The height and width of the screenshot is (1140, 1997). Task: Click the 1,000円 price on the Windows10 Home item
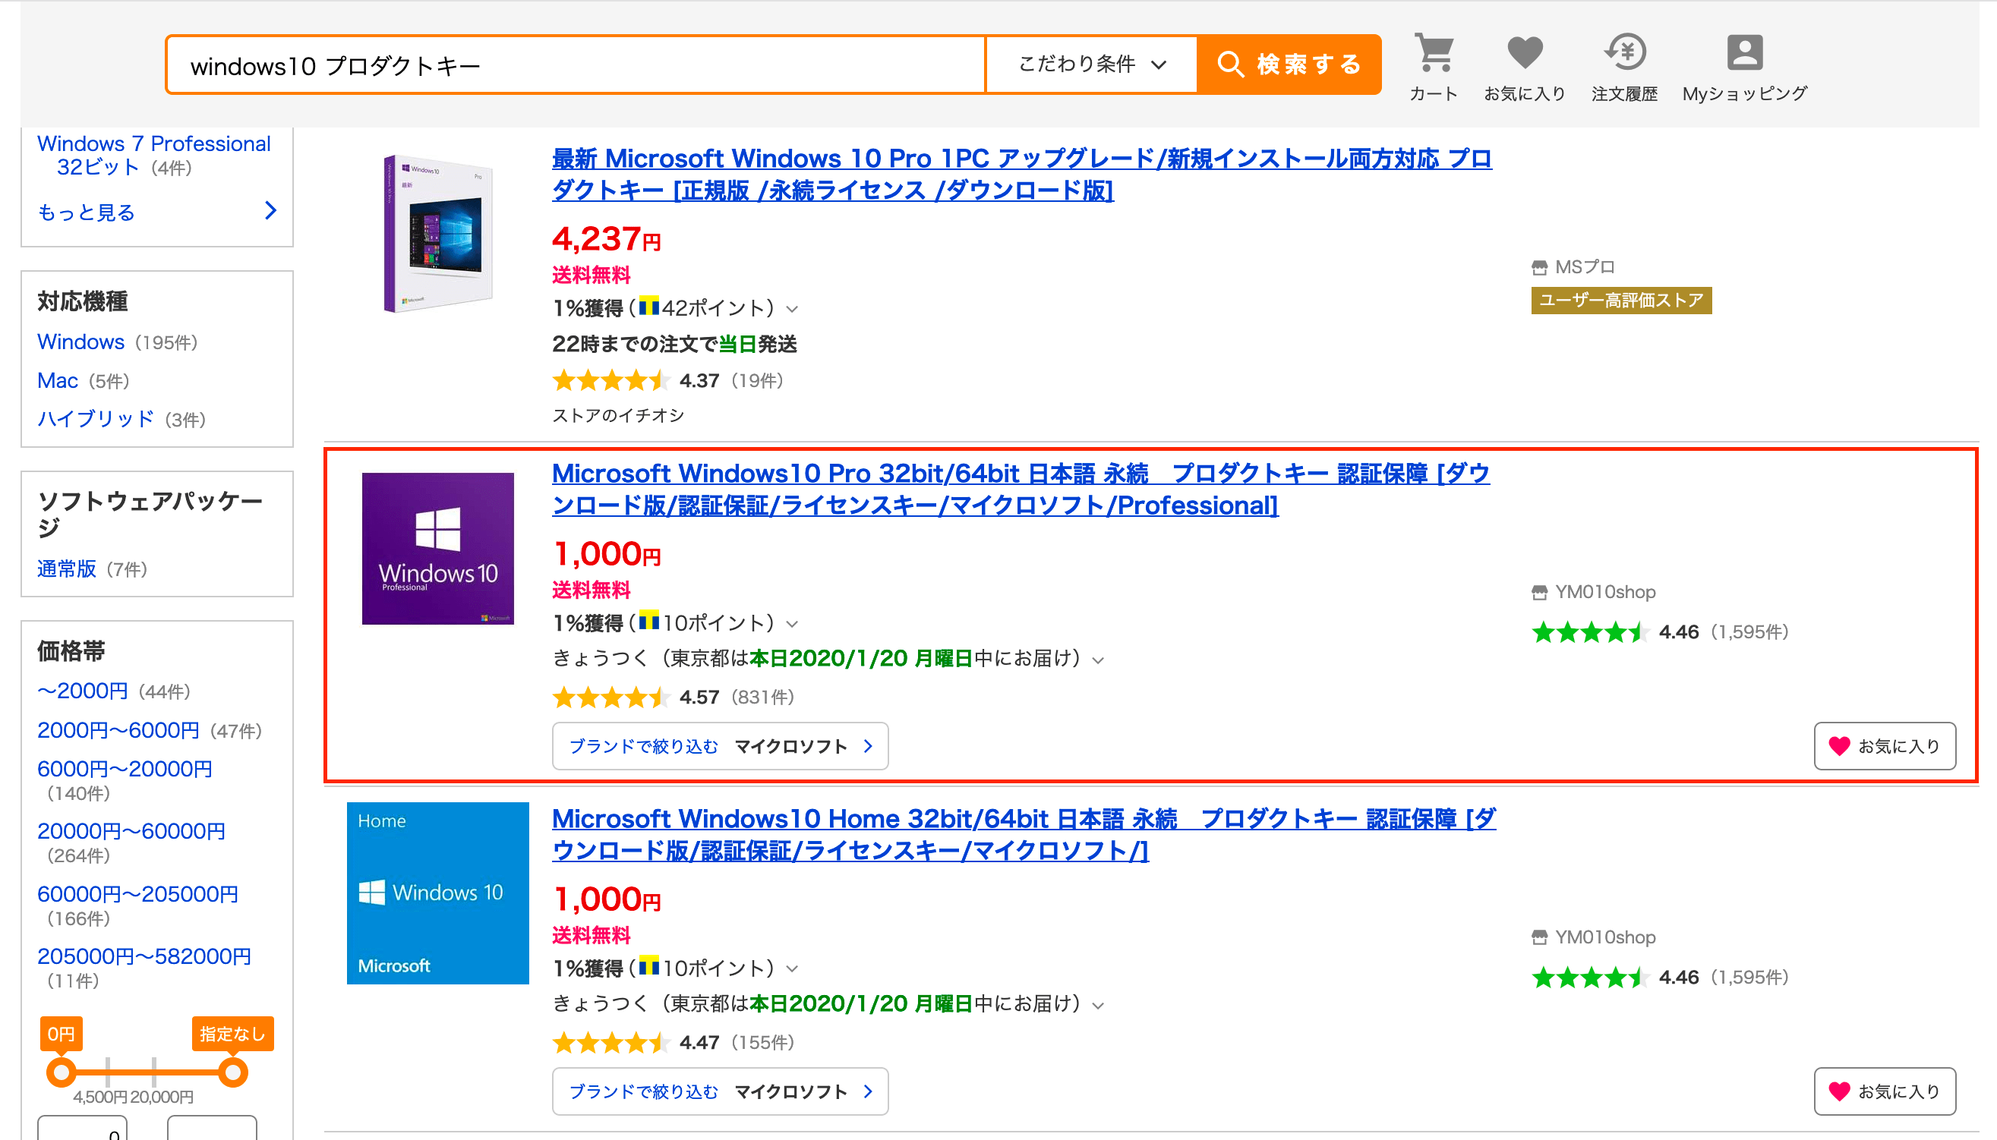click(x=606, y=899)
